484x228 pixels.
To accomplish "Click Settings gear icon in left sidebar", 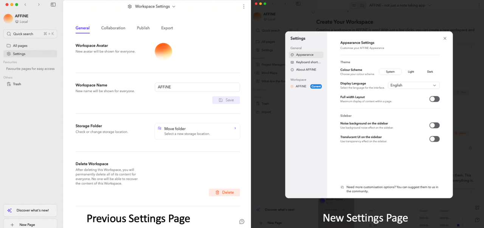I will click(x=9, y=54).
